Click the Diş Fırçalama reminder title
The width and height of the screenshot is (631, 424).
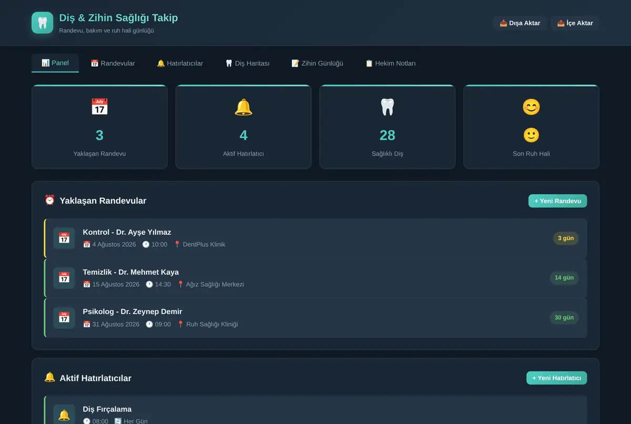point(107,409)
